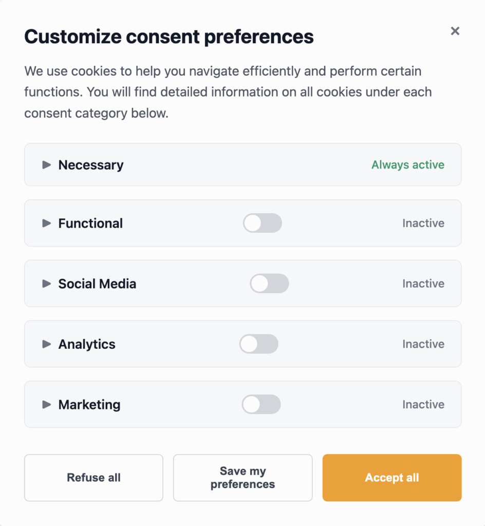
Task: Enable the Marketing cookies toggle
Action: coord(261,405)
